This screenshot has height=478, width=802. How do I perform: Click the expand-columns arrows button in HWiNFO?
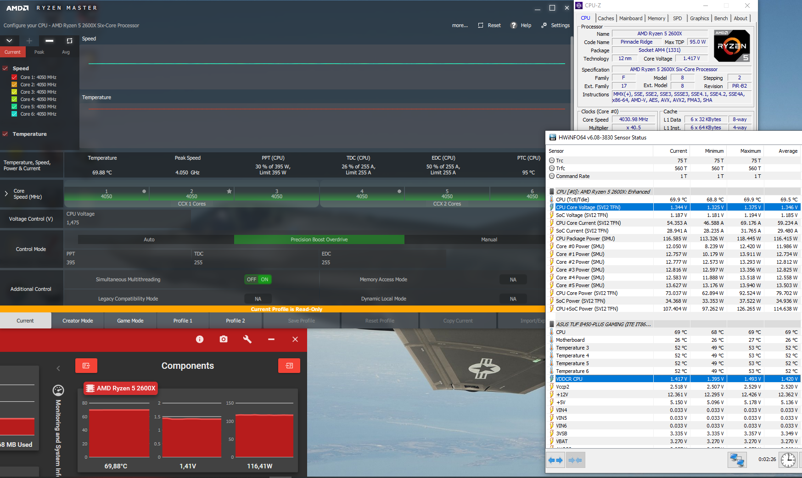pos(556,460)
